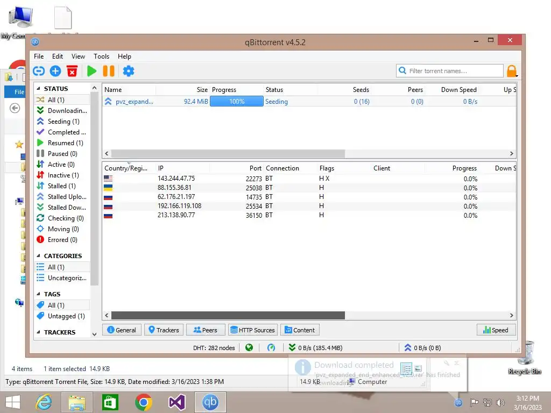Select the Active (0) filter

62,165
